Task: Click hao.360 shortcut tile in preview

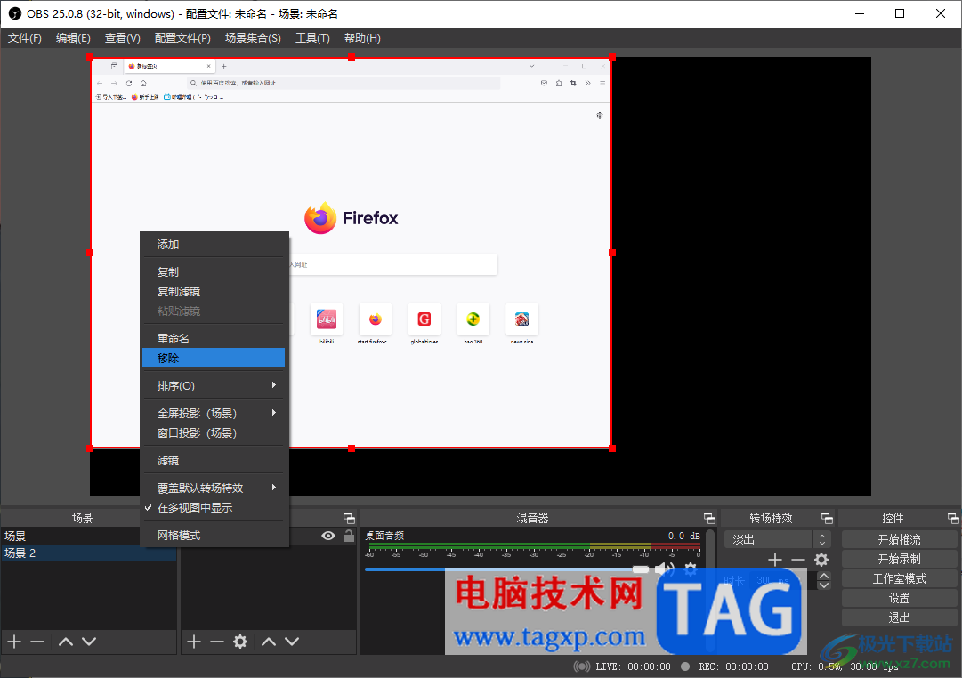Action: [x=473, y=319]
